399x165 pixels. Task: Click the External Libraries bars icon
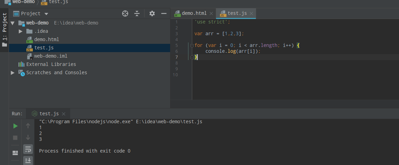pyautogui.click(x=21, y=64)
